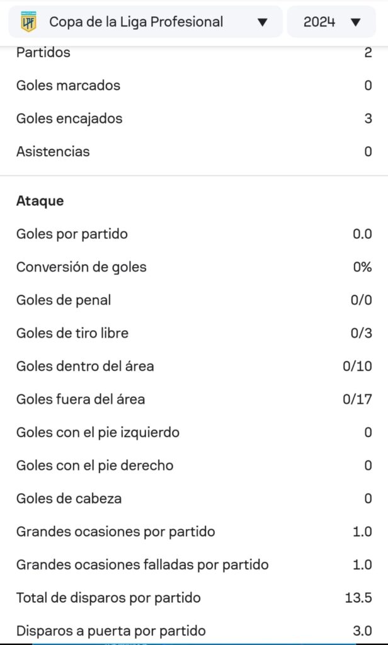Click Goles por partido label
This screenshot has width=388, height=645.
coord(72,234)
